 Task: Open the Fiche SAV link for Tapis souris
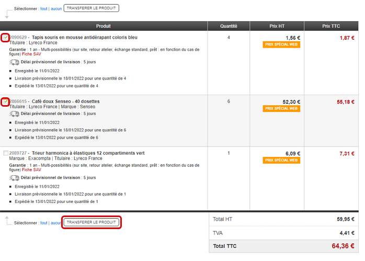pyautogui.click(x=33, y=53)
